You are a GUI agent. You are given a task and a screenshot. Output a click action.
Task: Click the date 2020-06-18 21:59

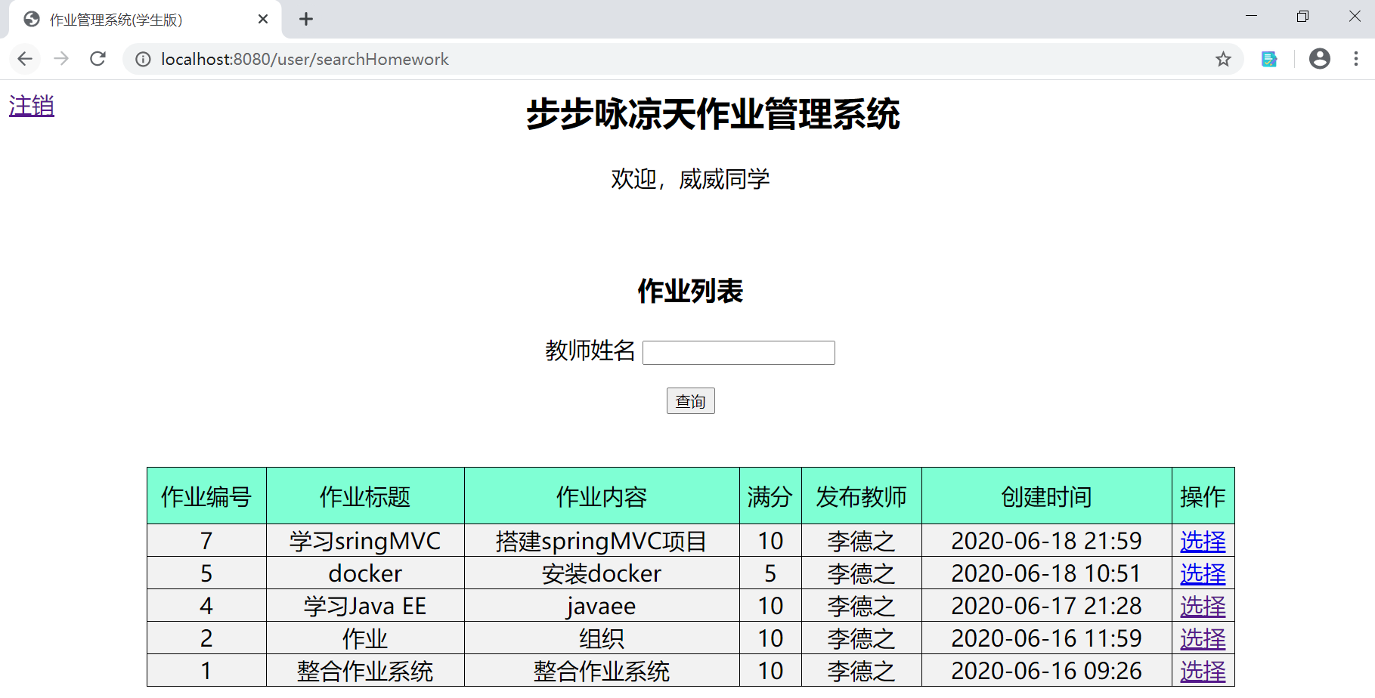1046,541
